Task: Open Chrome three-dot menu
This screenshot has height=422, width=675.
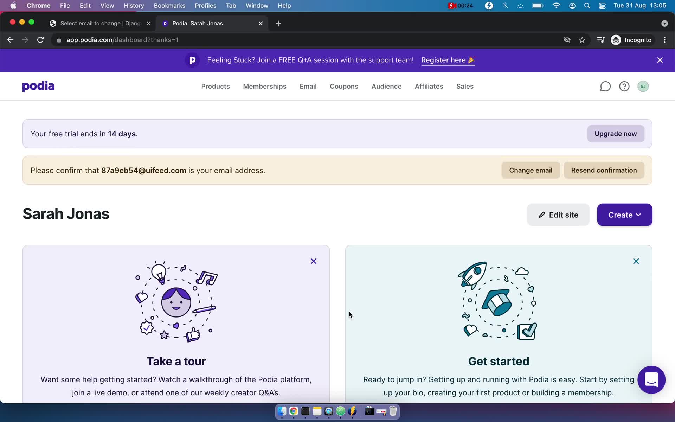Action: click(x=664, y=40)
